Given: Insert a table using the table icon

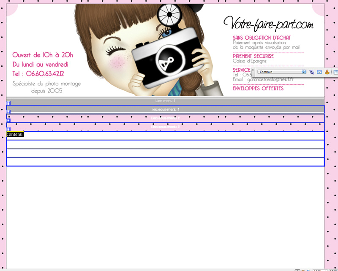Looking at the screenshot, I should [335, 72].
